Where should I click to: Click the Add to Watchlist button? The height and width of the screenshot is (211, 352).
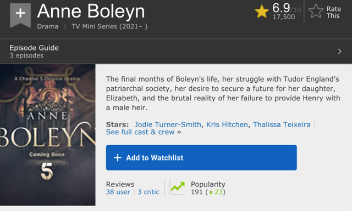click(201, 158)
